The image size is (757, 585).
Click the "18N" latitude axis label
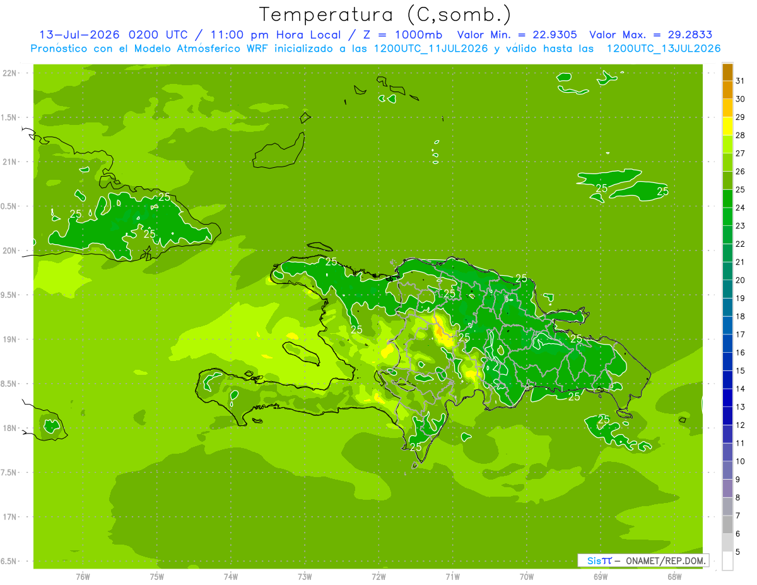pyautogui.click(x=9, y=428)
